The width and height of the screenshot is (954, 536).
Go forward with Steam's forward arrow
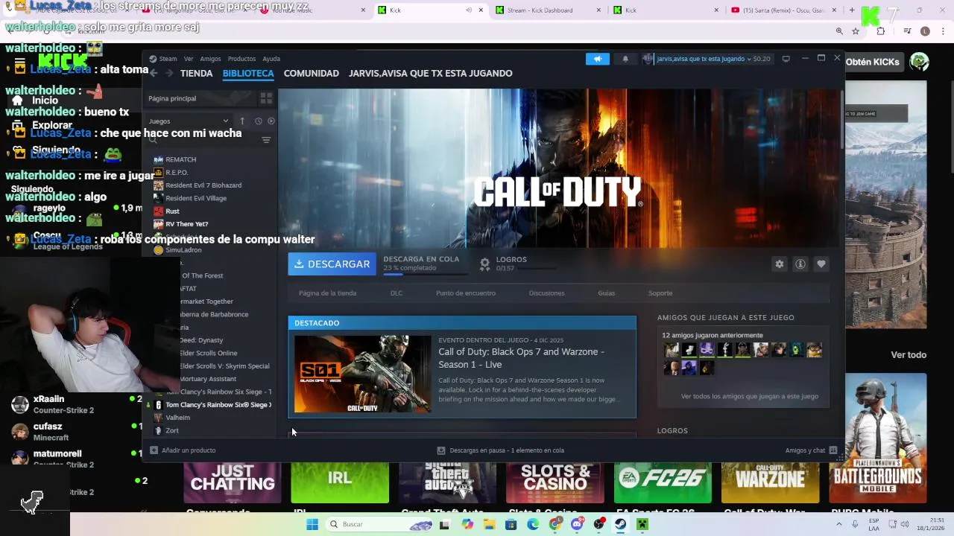point(170,73)
